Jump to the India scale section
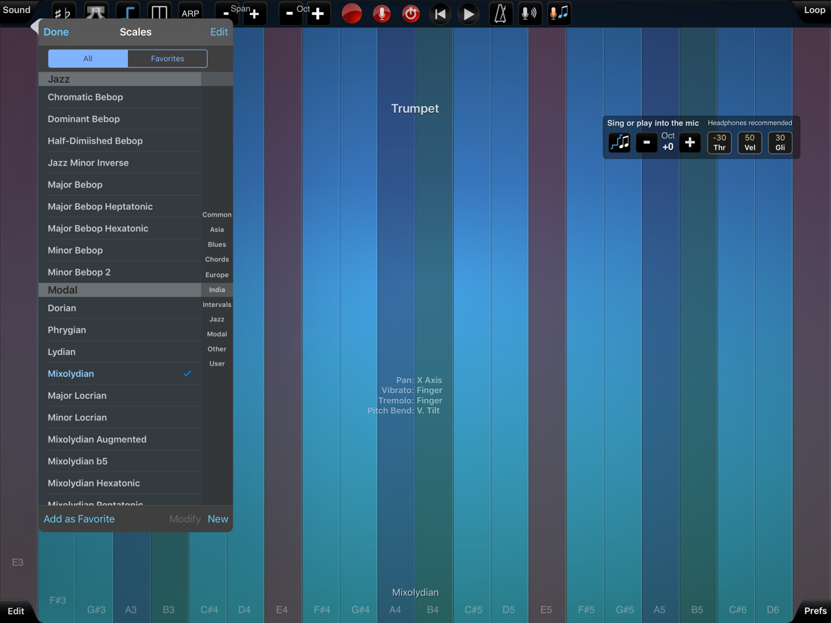This screenshot has height=623, width=831. point(217,290)
